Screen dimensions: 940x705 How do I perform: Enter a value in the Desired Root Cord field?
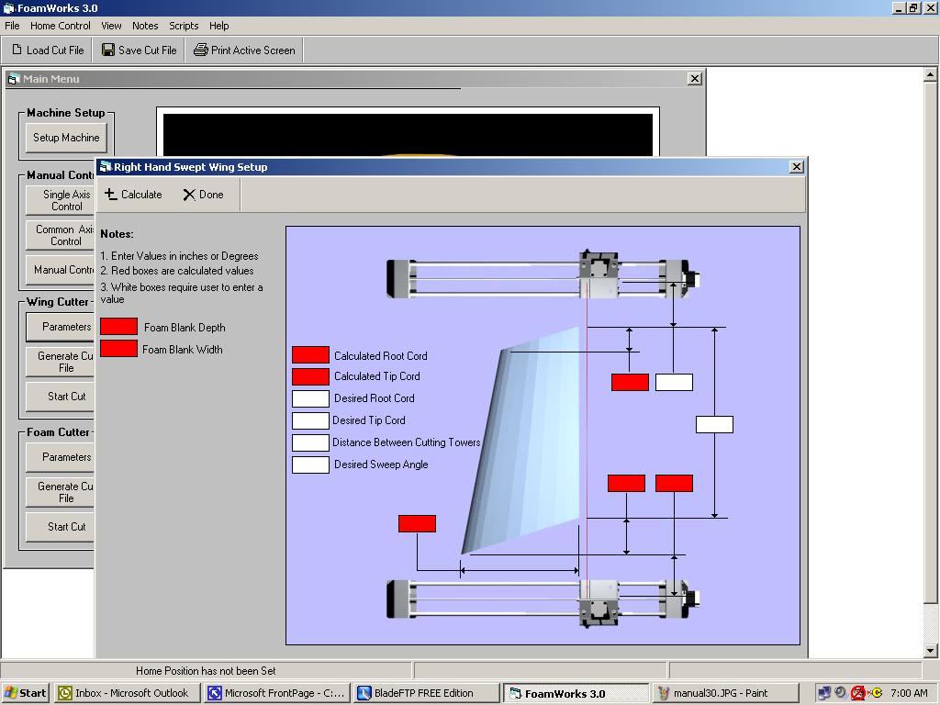pyautogui.click(x=309, y=398)
